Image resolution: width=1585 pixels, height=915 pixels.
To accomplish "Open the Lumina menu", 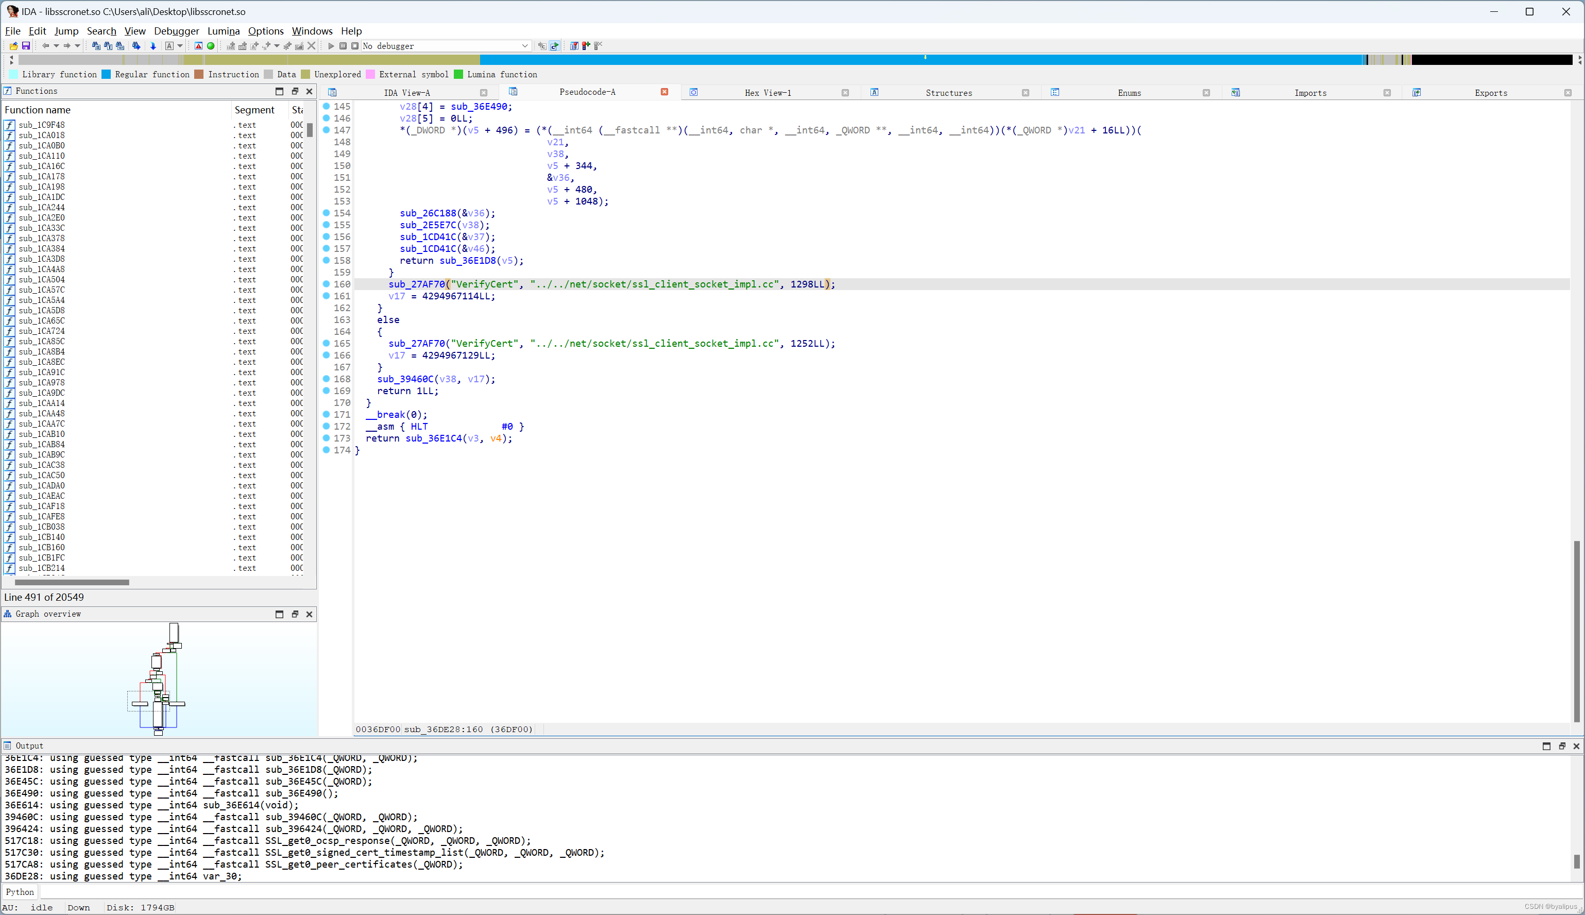I will [x=223, y=31].
